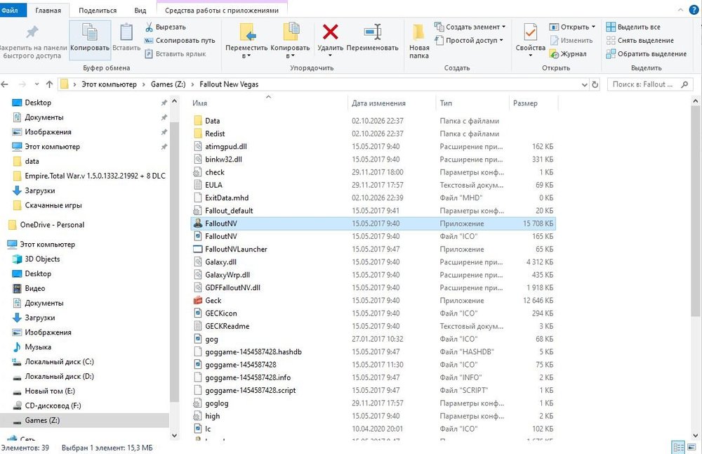Screen dimensions: 702x454
Task: Click the Rename (Переименовать) icon
Action: 373,32
